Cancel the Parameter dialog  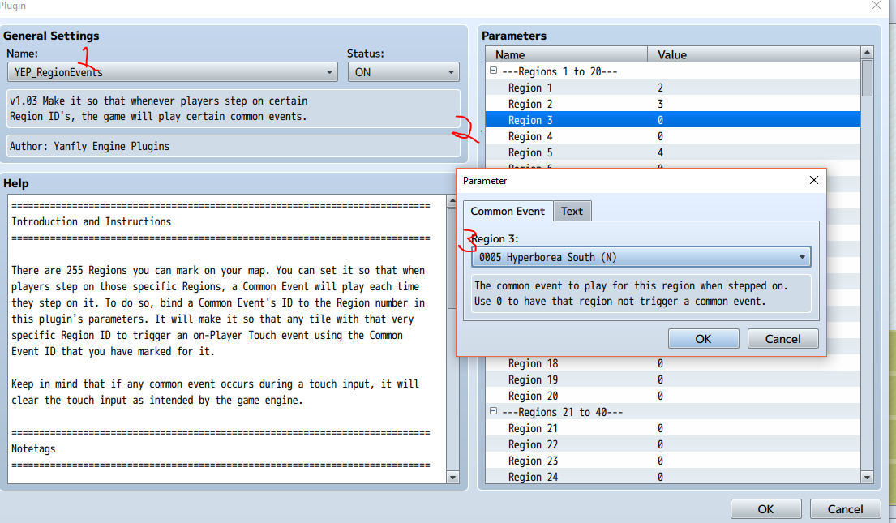(782, 339)
